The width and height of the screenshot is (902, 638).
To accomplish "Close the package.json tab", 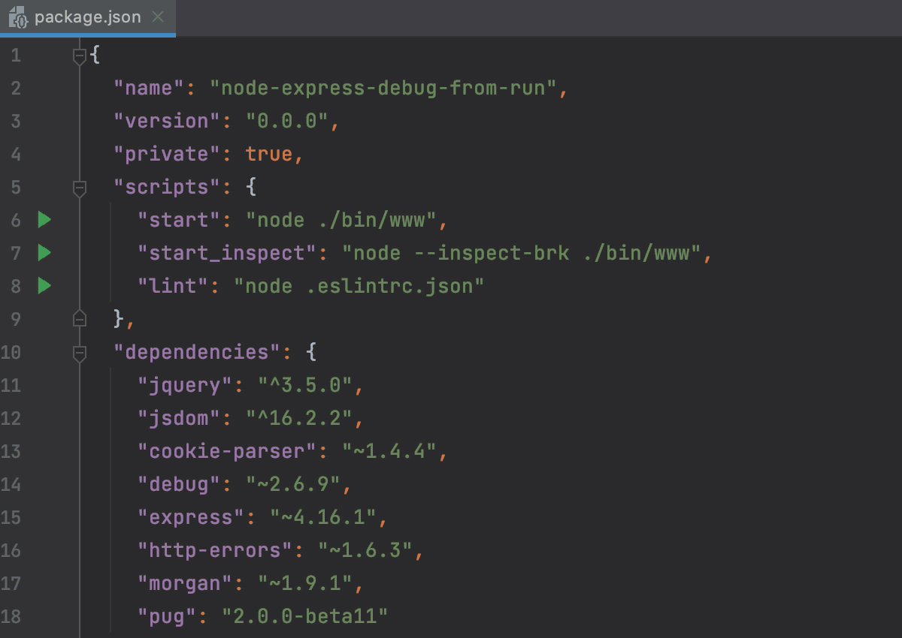I will click(x=156, y=17).
